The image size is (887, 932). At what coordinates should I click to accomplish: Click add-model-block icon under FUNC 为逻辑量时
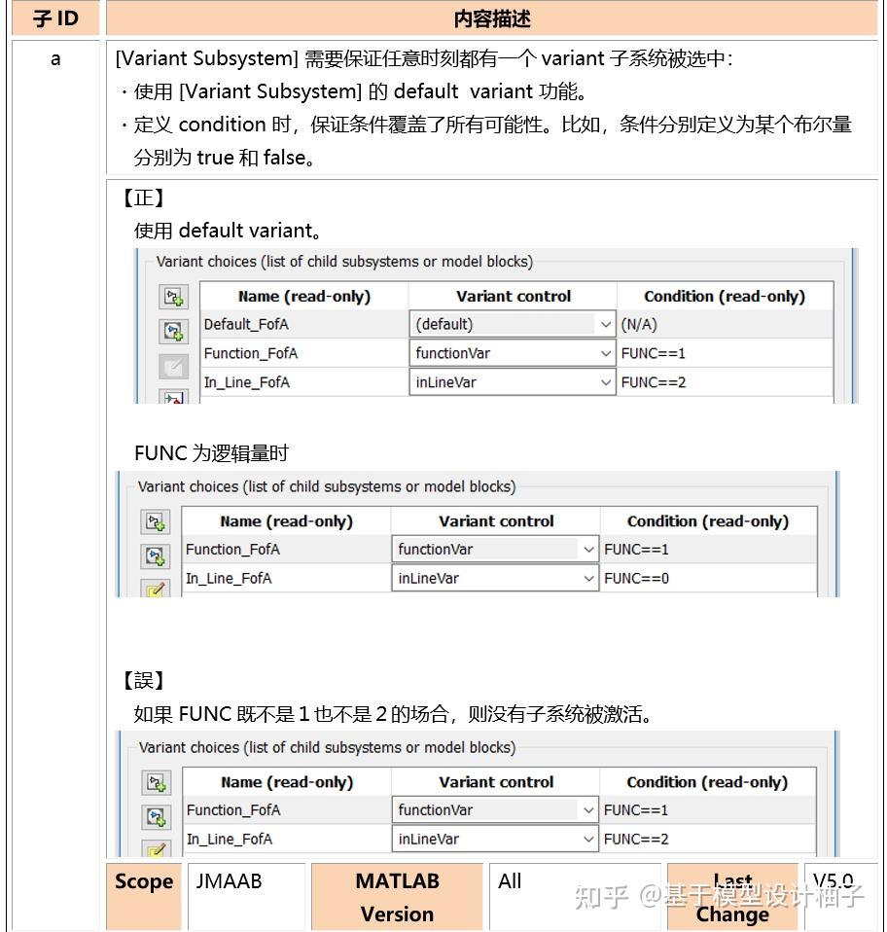pyautogui.click(x=156, y=556)
